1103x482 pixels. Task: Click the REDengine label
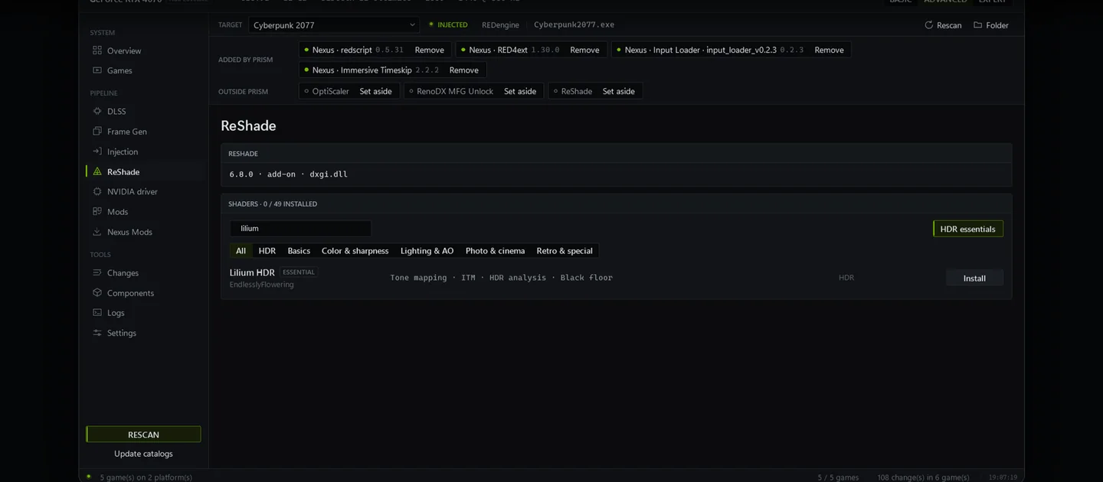tap(500, 25)
